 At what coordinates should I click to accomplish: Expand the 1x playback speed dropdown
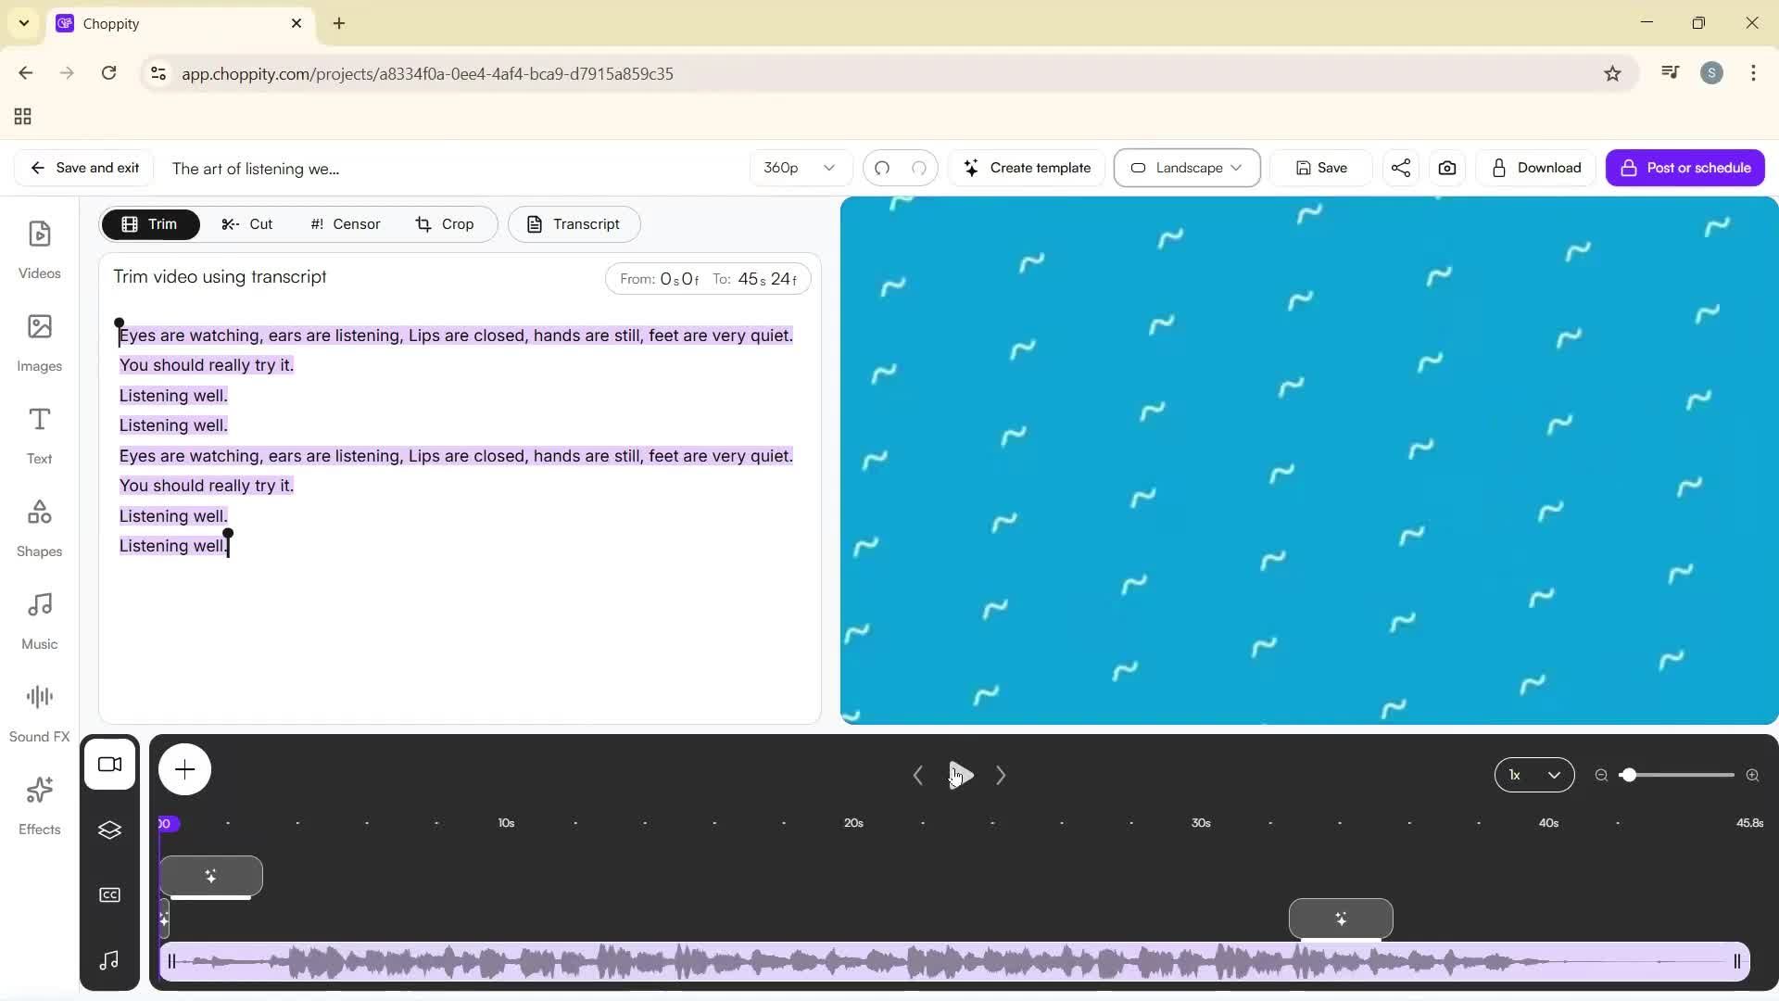tap(1533, 775)
